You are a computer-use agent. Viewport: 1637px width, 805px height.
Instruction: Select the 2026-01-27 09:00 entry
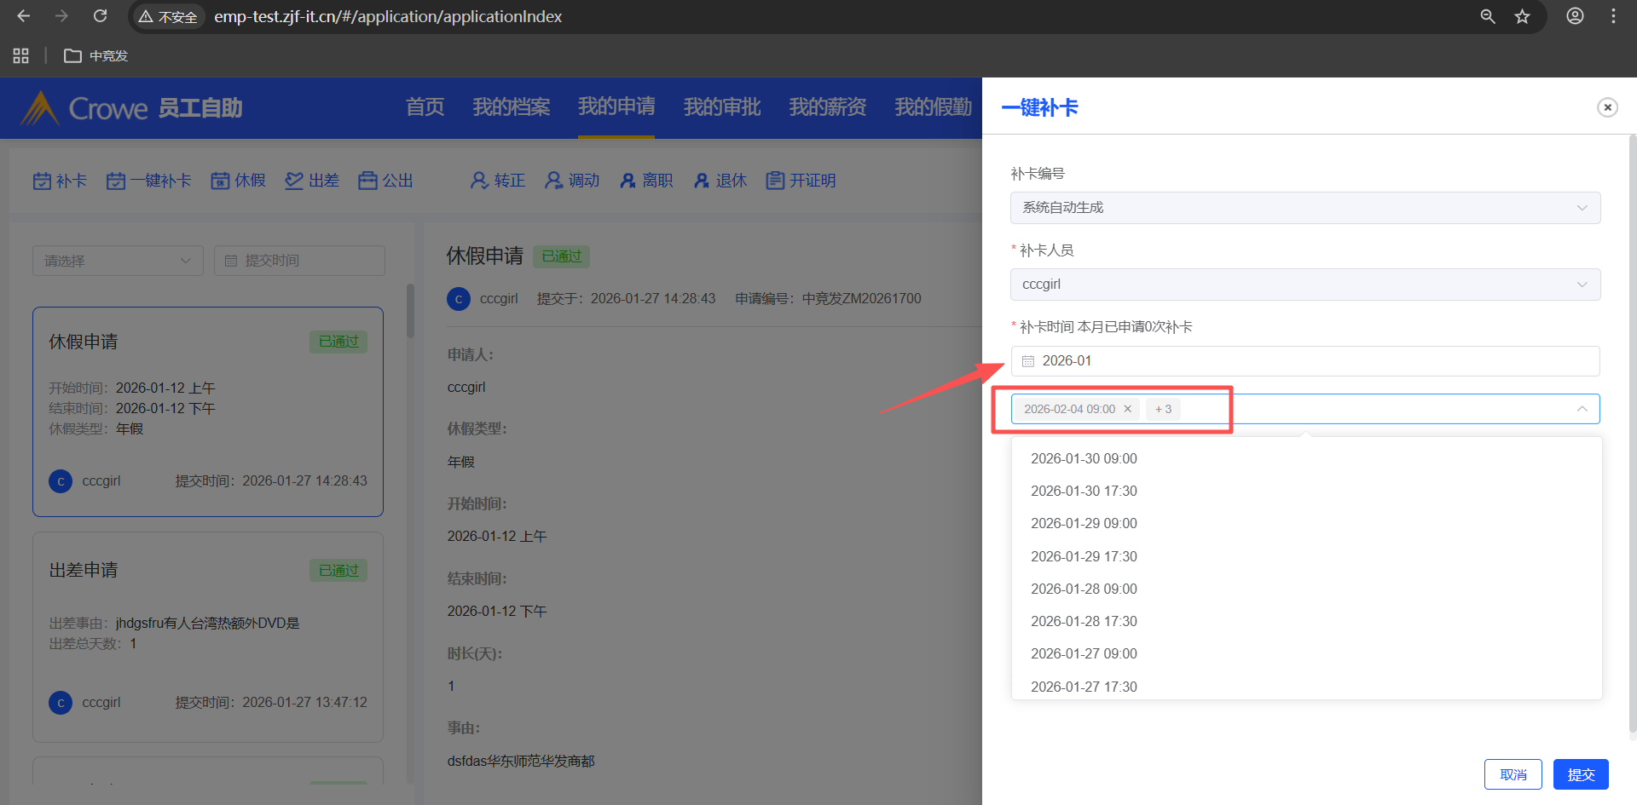pos(1084,653)
